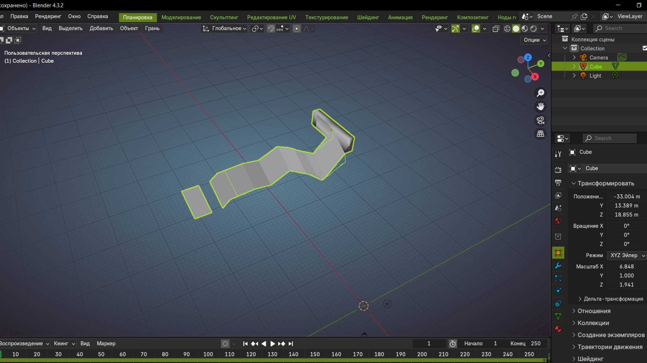The image size is (647, 363).
Task: Click the Масштаб X value field
Action: point(626,266)
